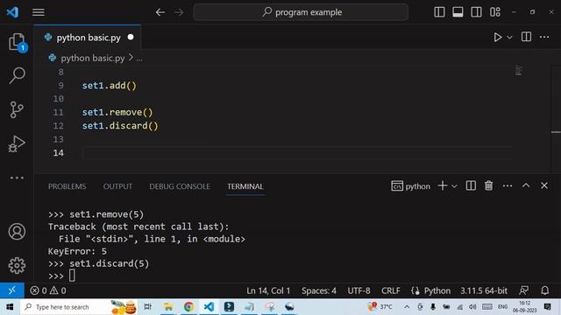Run the Python file with the play button
The height and width of the screenshot is (315, 561).
click(497, 37)
